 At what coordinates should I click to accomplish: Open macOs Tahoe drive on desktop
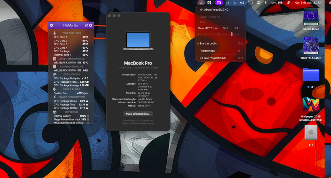[311, 17]
